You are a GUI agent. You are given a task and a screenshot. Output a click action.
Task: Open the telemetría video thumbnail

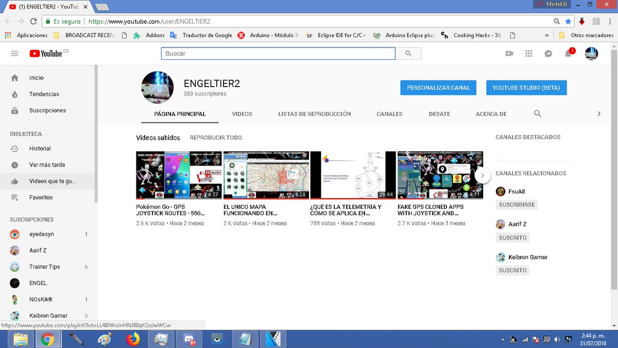(353, 175)
